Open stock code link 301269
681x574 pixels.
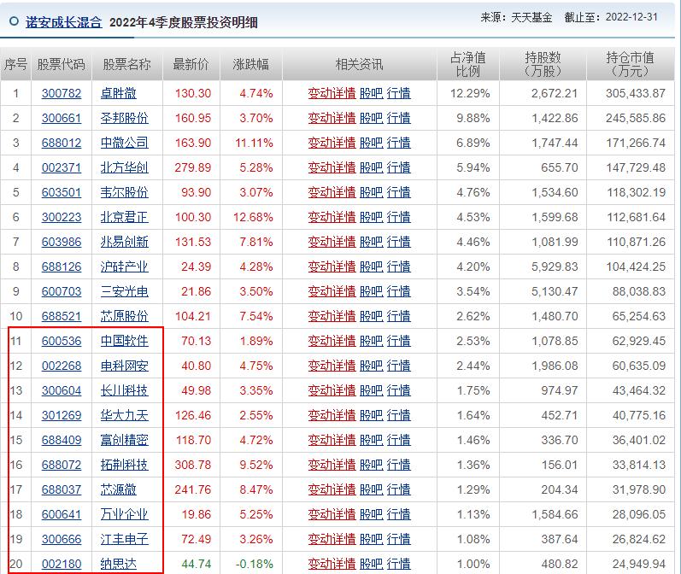coord(62,415)
